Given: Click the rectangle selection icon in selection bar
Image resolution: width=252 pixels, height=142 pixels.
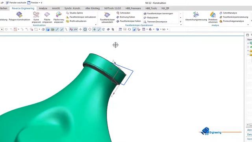Looking at the screenshot, I should pos(36,29).
